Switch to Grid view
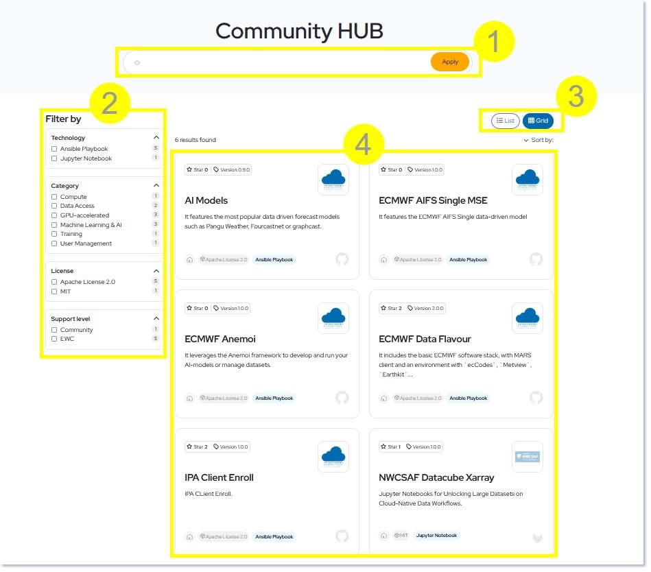 538,121
